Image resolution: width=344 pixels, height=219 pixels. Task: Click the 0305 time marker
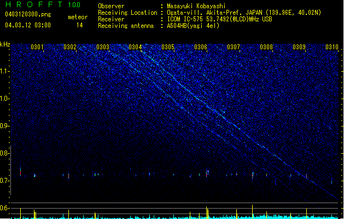click(168, 47)
